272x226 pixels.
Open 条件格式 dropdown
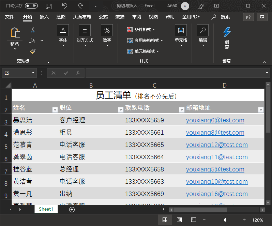(x=141, y=30)
